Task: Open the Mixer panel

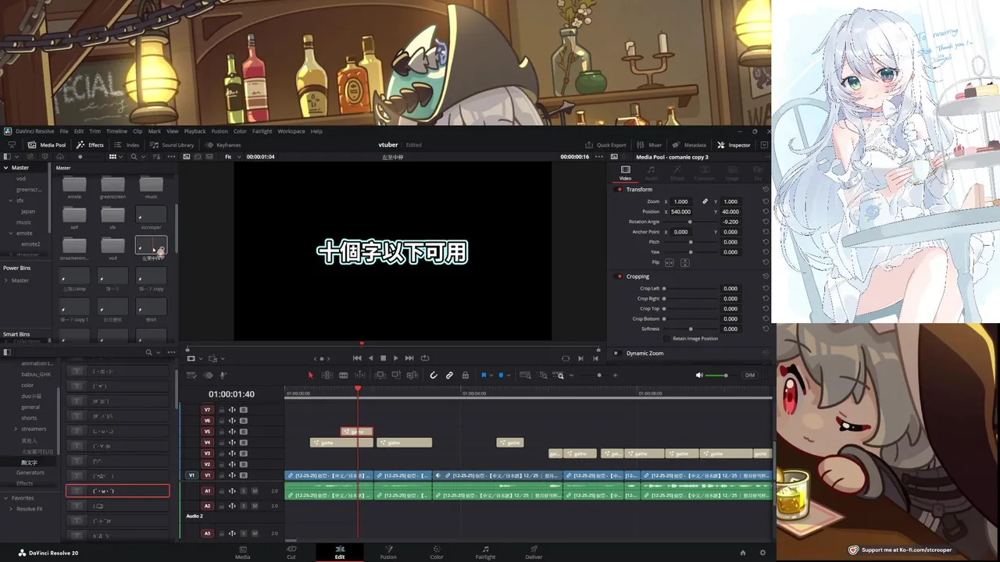Action: point(650,144)
